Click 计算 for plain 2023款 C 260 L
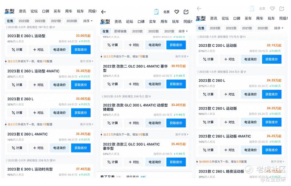Viewport: 291px width, 186px height. 208,94
